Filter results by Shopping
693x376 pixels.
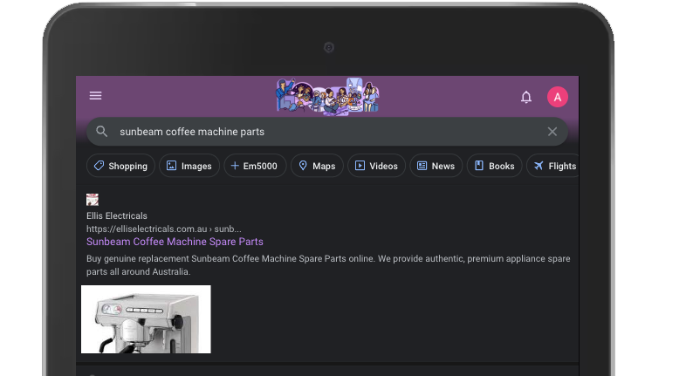click(x=120, y=166)
